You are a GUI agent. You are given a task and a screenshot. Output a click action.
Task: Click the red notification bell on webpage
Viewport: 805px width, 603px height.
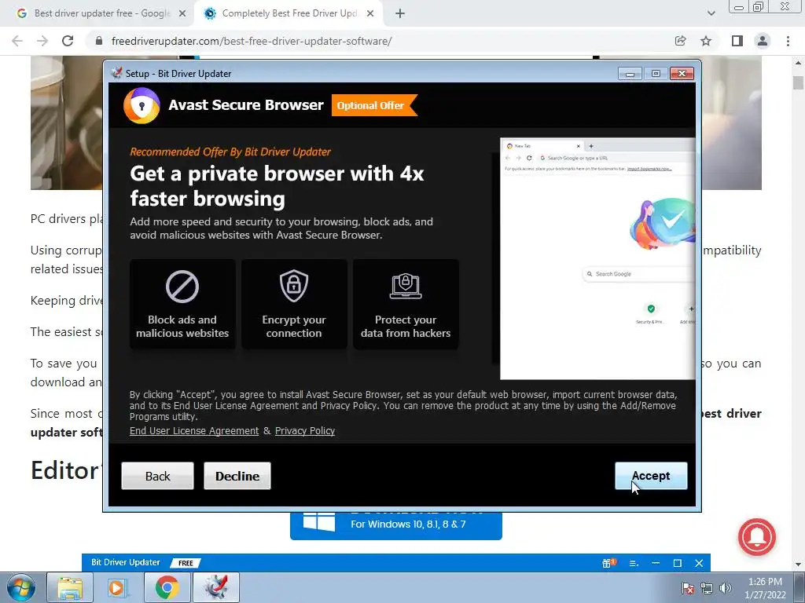click(x=757, y=537)
